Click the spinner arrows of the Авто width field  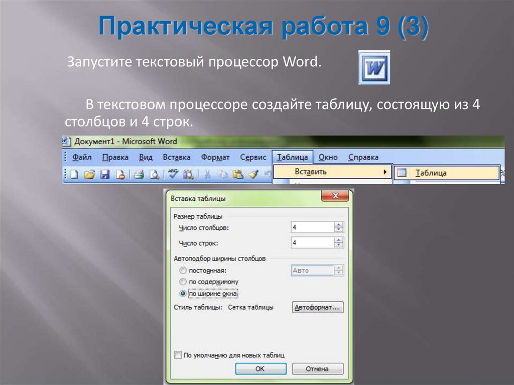coord(339,271)
